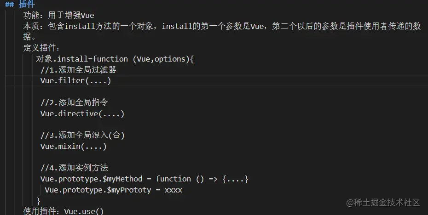Click the line starting with '本质：包含install方法'
Image resolution: width=428 pixels, height=215 pixels.
pyautogui.click(x=221, y=26)
